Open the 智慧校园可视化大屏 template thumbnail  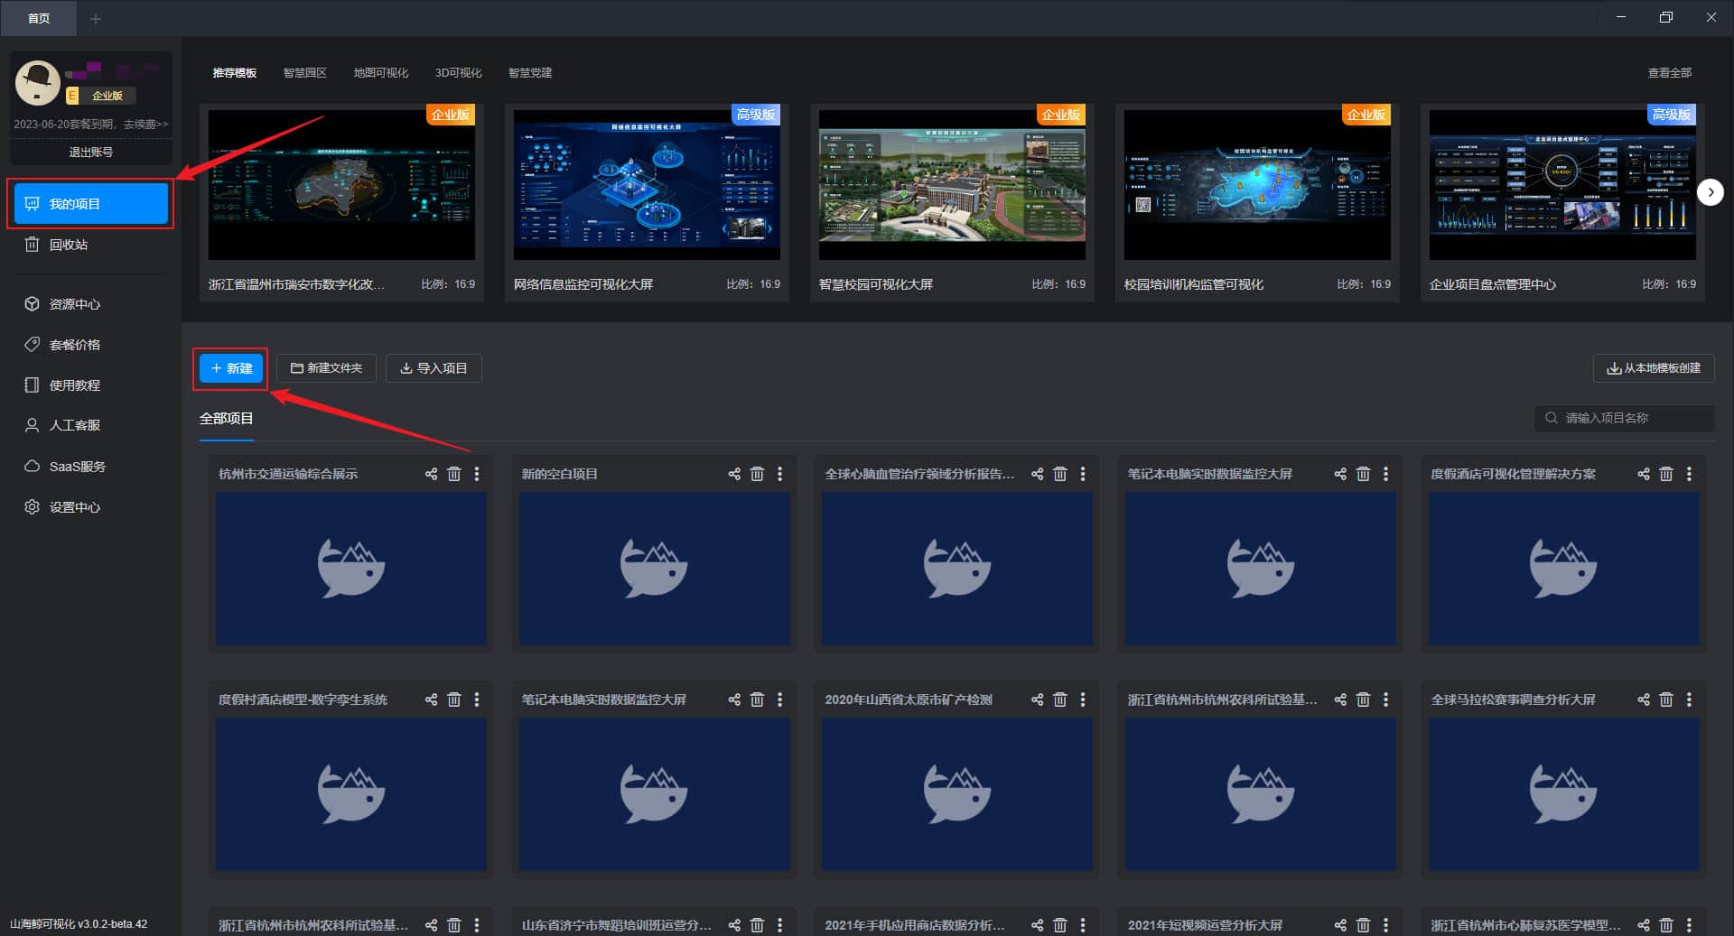(952, 183)
